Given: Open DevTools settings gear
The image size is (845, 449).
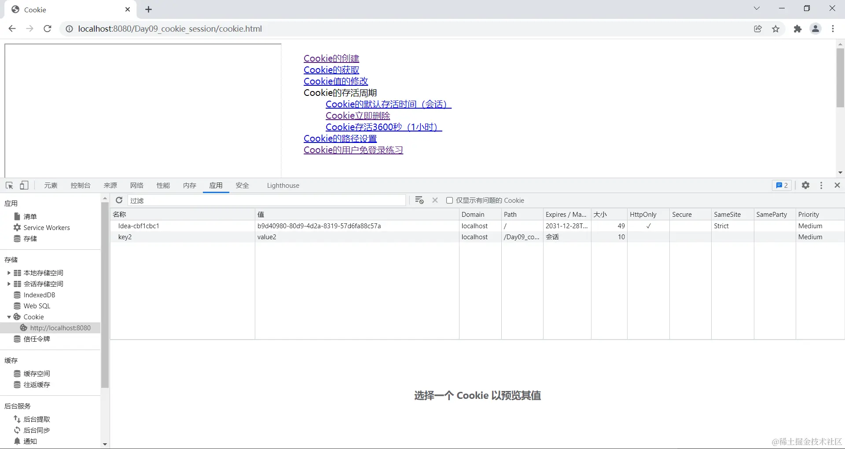Looking at the screenshot, I should (x=805, y=186).
